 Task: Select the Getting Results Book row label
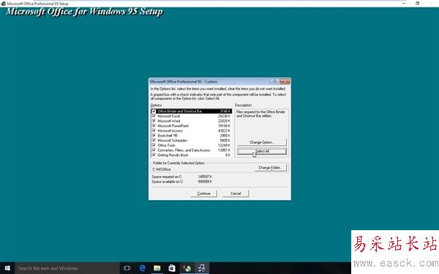coord(173,155)
